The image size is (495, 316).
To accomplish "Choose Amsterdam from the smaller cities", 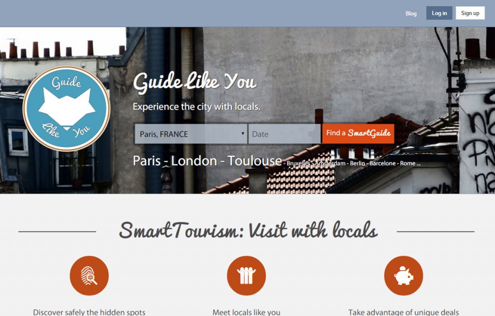I will pyautogui.click(x=330, y=163).
